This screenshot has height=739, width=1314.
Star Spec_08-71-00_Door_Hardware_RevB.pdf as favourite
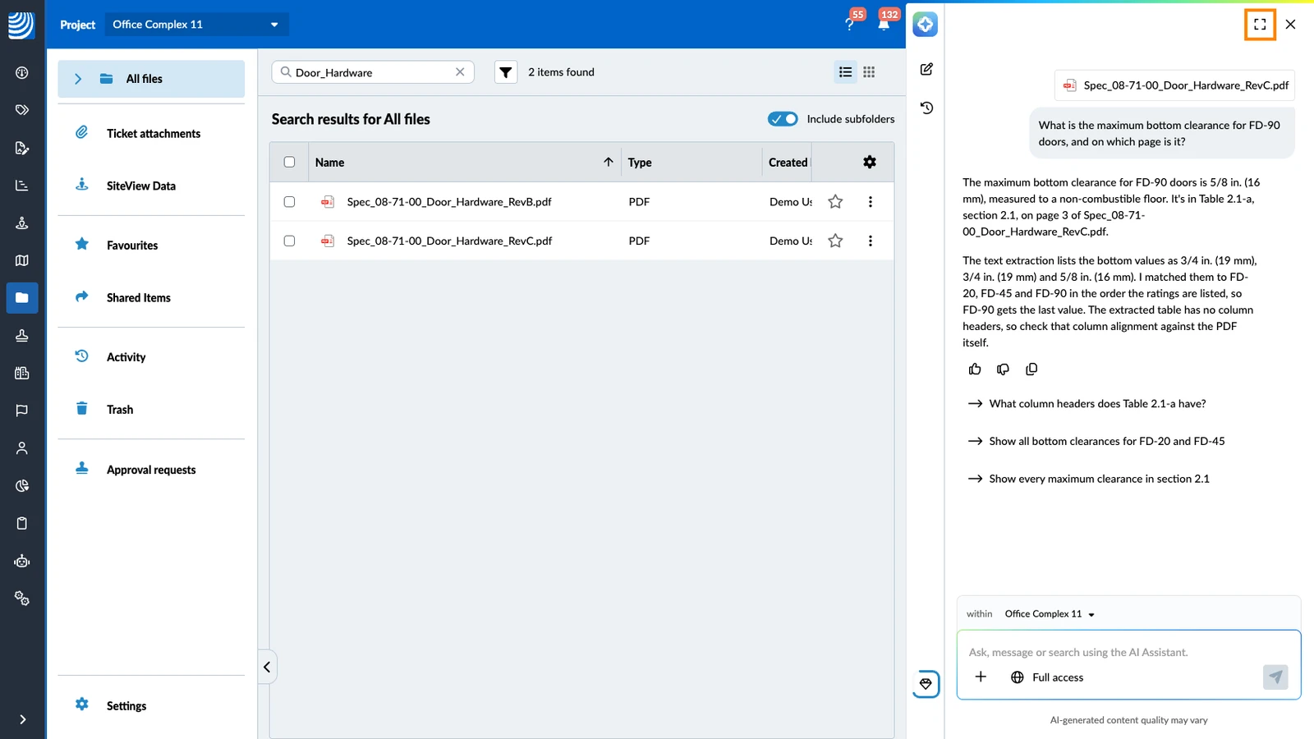(x=835, y=202)
